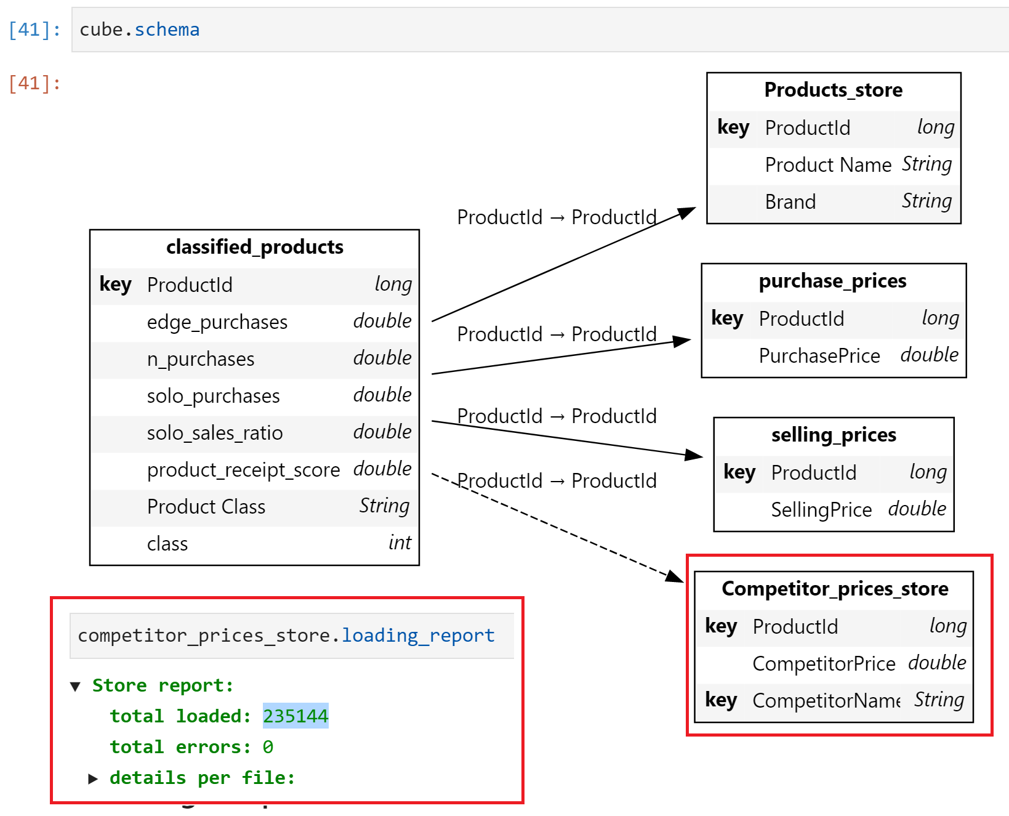Click the Competitor_prices_store table title

(835, 589)
